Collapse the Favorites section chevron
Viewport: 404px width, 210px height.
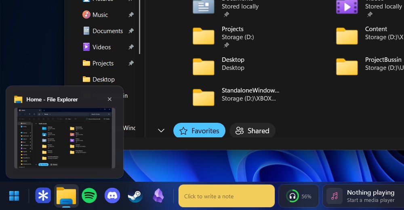[161, 130]
